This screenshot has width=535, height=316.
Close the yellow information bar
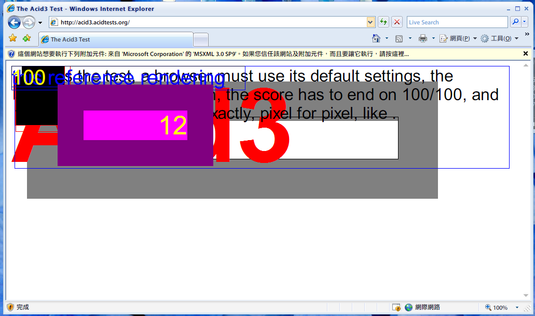(526, 53)
